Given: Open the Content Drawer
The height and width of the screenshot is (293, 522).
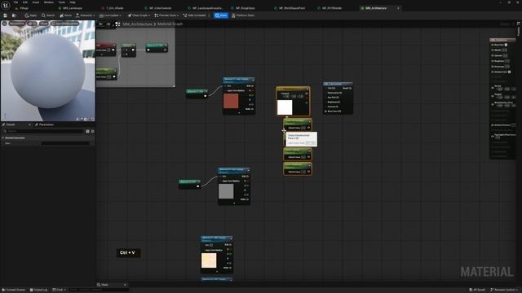Looking at the screenshot, I should pyautogui.click(x=14, y=290).
